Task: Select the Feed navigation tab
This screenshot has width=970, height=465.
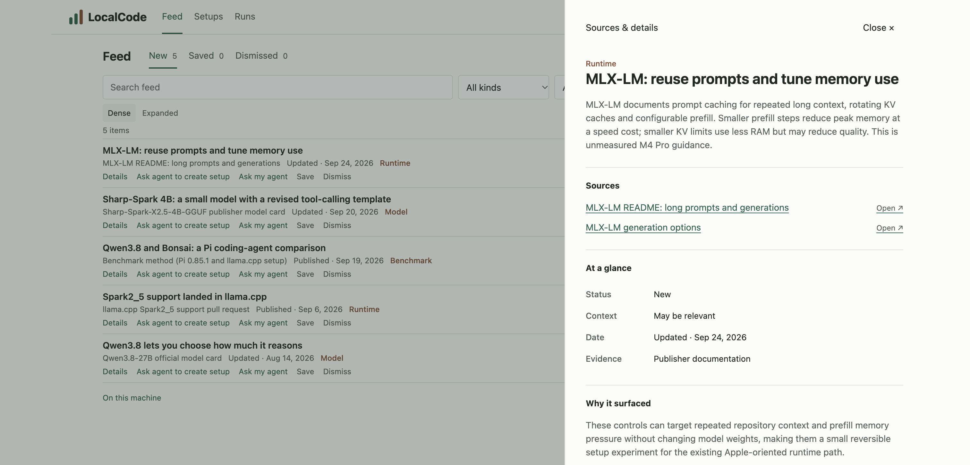Action: (172, 17)
